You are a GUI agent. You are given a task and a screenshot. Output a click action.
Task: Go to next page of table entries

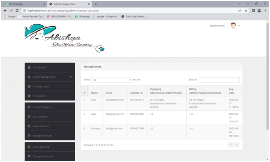point(237,145)
